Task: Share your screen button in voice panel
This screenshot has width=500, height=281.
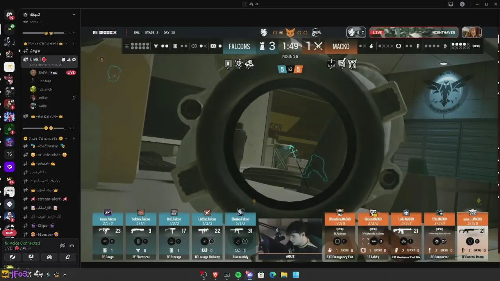Action: pyautogui.click(x=31, y=257)
